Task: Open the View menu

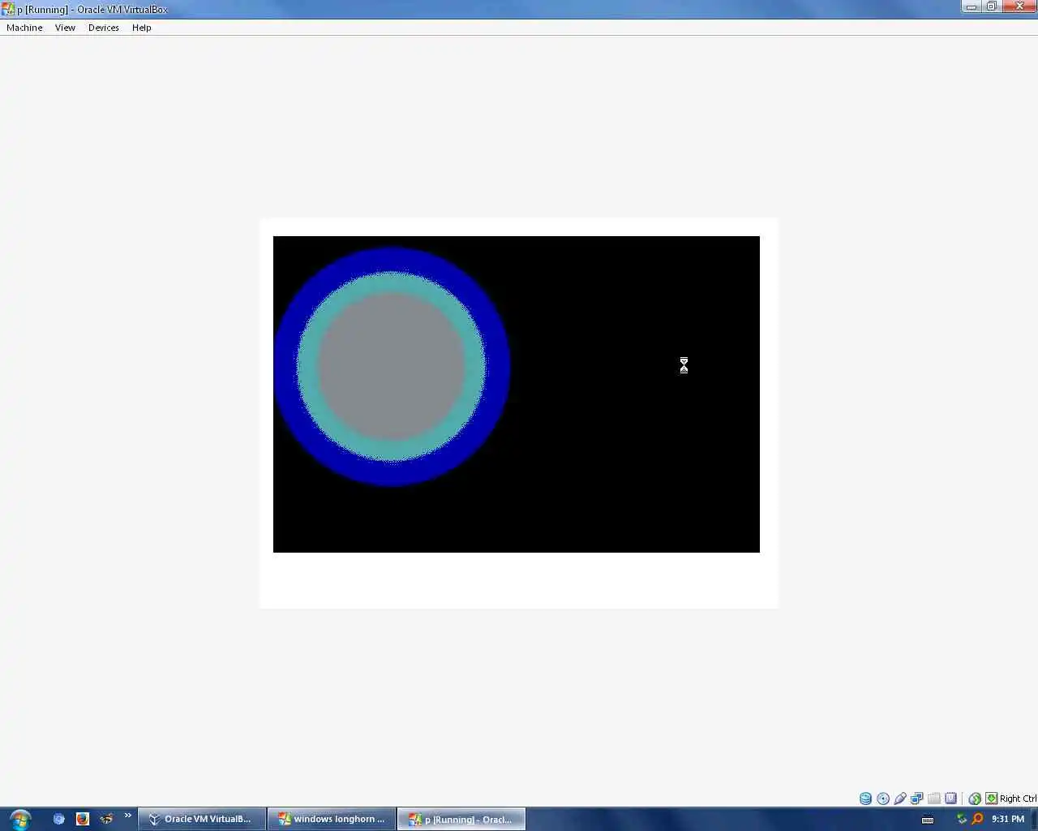Action: (65, 28)
